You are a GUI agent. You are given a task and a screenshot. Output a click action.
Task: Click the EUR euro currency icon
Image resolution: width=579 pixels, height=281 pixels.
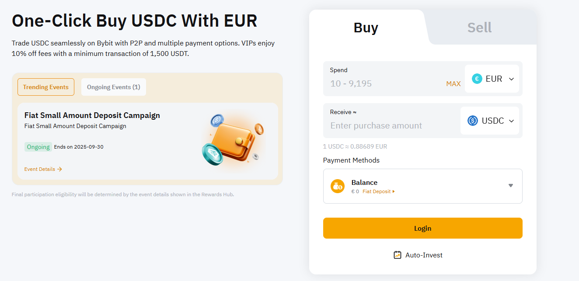(477, 79)
